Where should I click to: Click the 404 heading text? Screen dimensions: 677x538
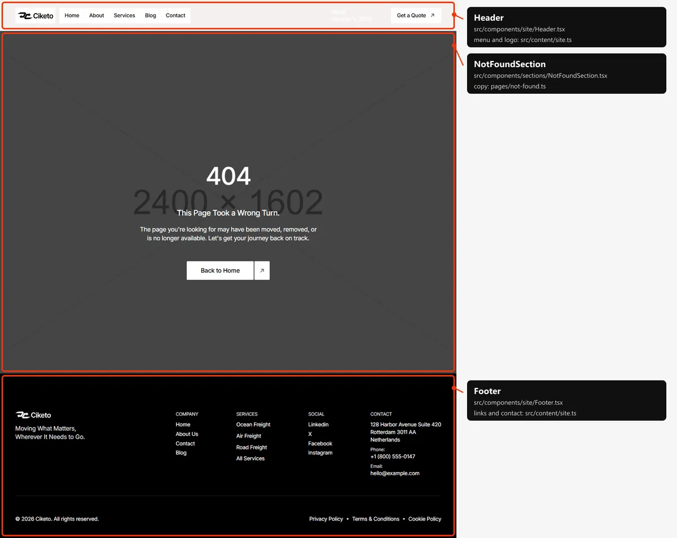tap(228, 176)
